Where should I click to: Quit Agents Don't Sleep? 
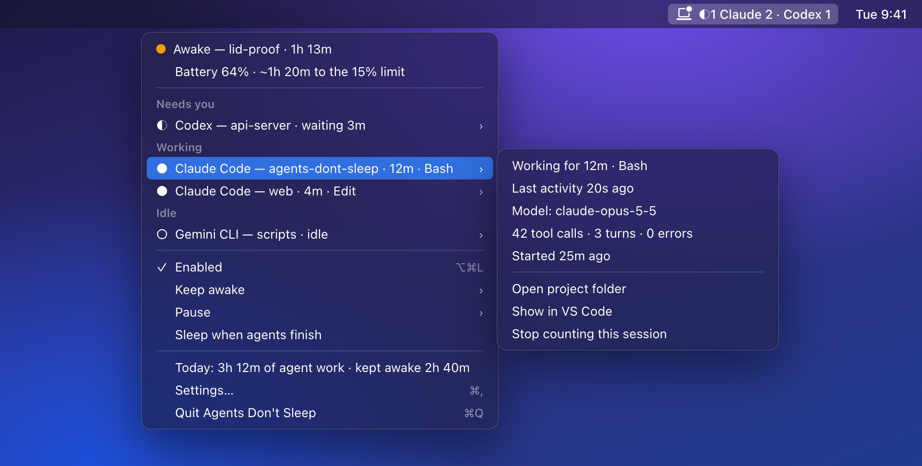click(x=320, y=413)
